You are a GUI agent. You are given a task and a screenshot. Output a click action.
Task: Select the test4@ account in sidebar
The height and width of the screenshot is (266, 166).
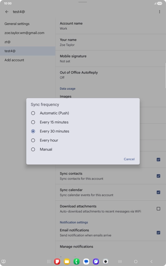pos(28,51)
